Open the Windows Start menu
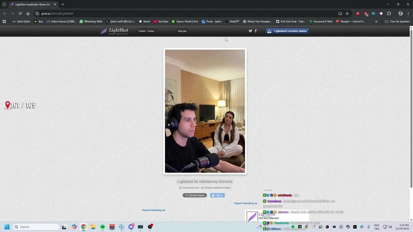Viewport: 413px width, 232px height. coord(7,227)
